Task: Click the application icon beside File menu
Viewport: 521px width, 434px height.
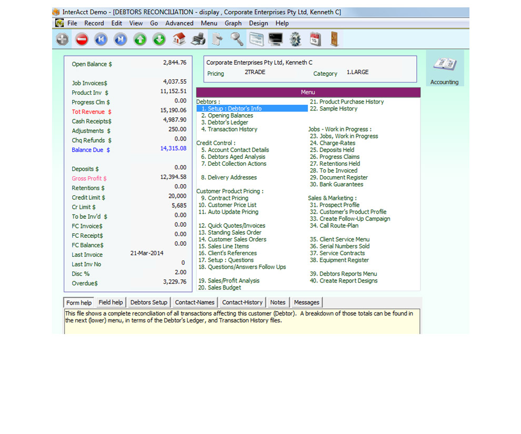Action: [x=59, y=23]
